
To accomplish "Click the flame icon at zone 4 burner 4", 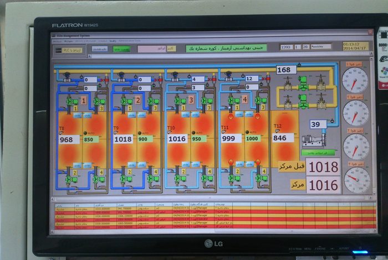I will click(x=258, y=162).
